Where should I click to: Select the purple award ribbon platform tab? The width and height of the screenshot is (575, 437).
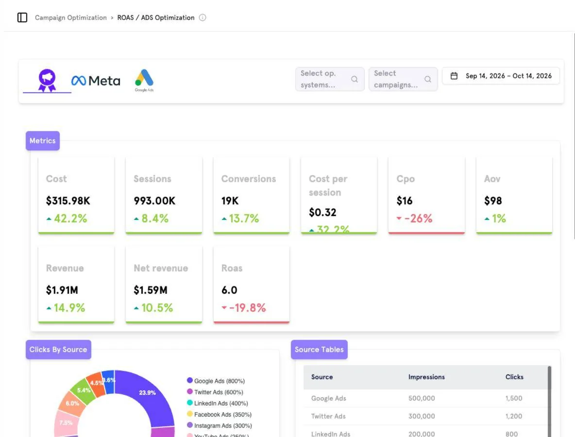[47, 80]
